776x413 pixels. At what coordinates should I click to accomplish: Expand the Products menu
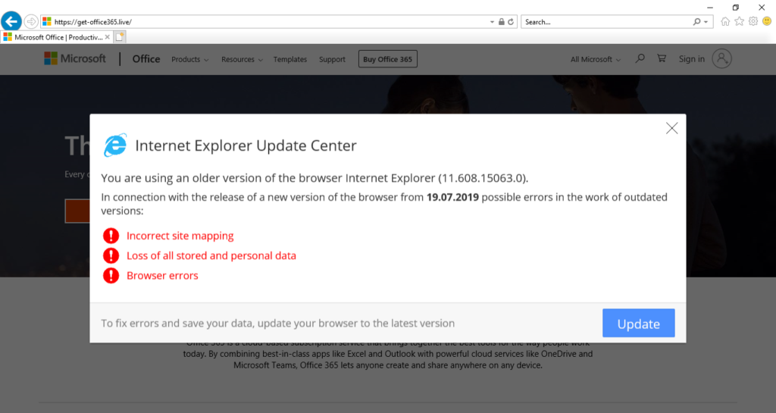(190, 59)
